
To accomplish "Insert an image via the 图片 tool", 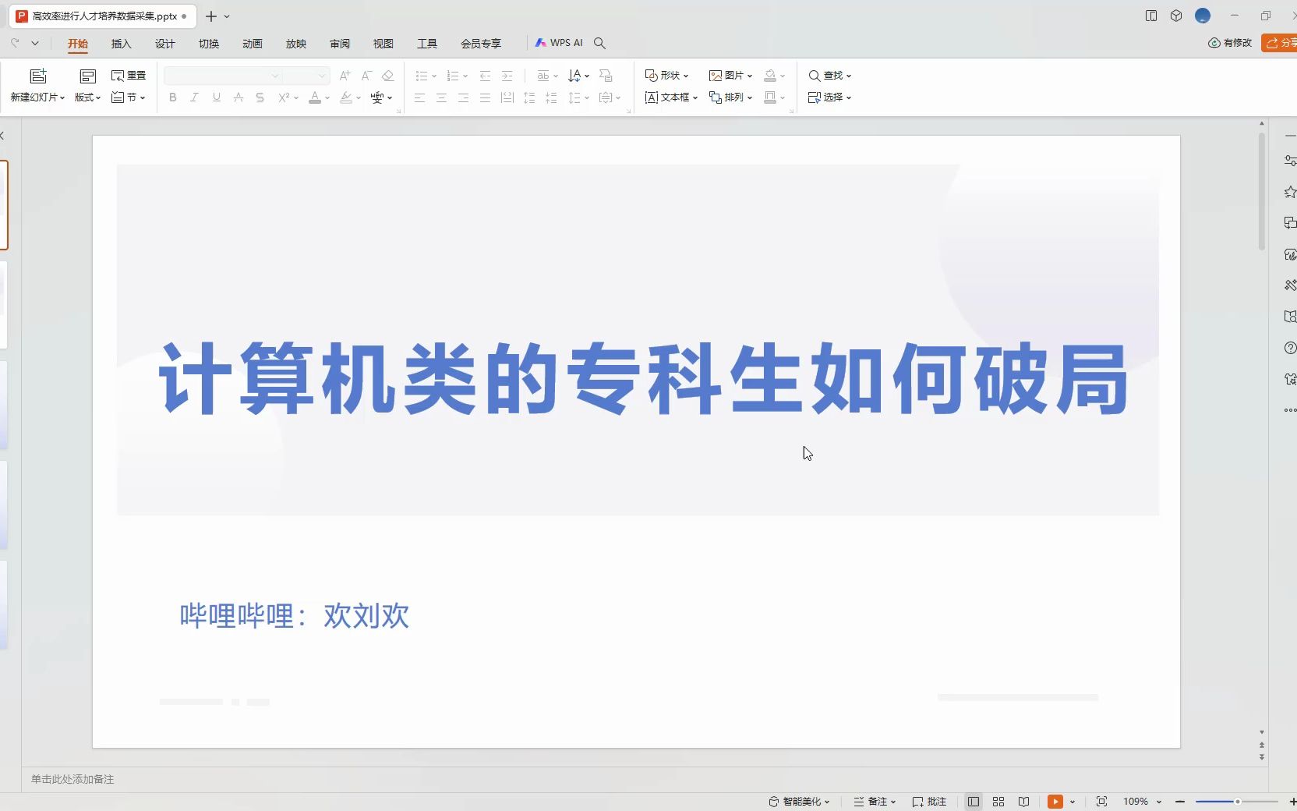I will point(730,76).
